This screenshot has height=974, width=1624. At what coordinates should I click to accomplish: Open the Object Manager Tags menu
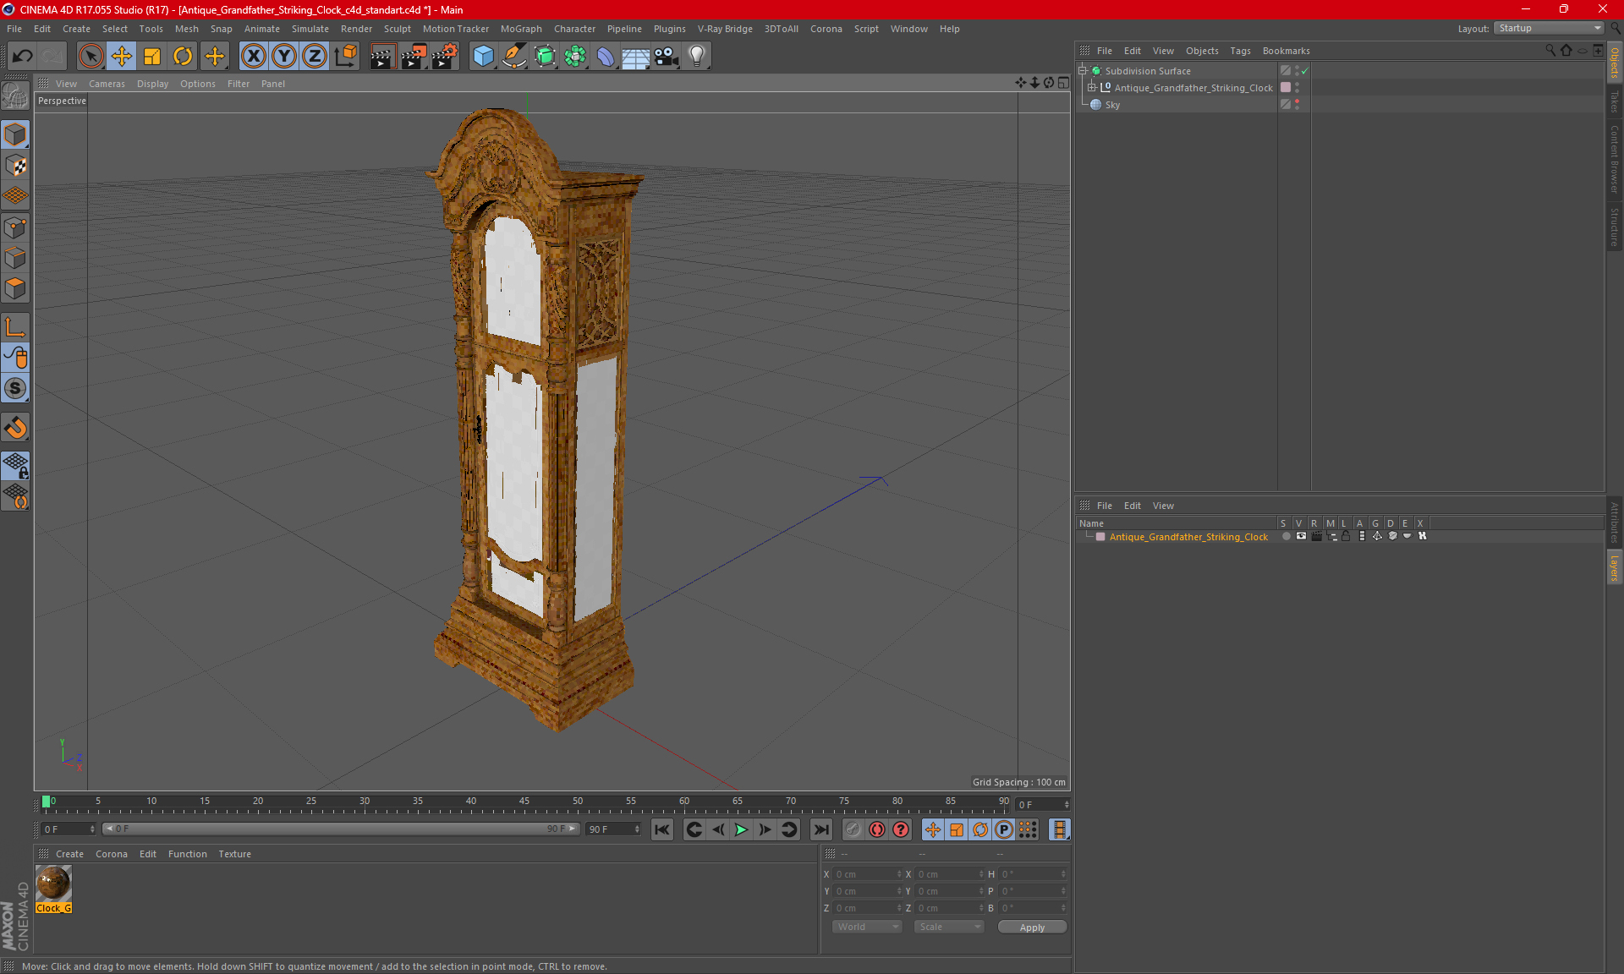(x=1240, y=51)
